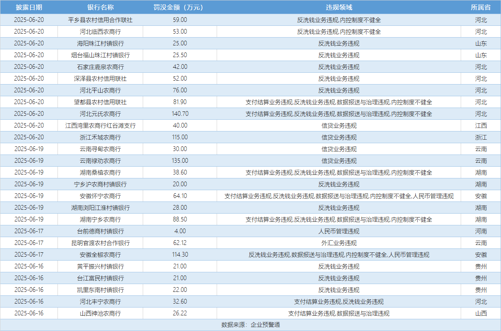Click the 违规领域 column header

[339, 7]
